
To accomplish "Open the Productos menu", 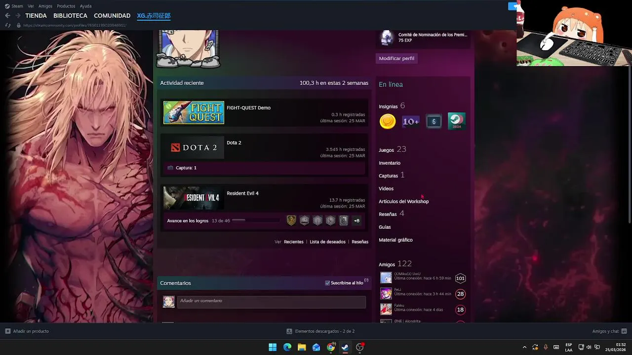I will (x=66, y=6).
